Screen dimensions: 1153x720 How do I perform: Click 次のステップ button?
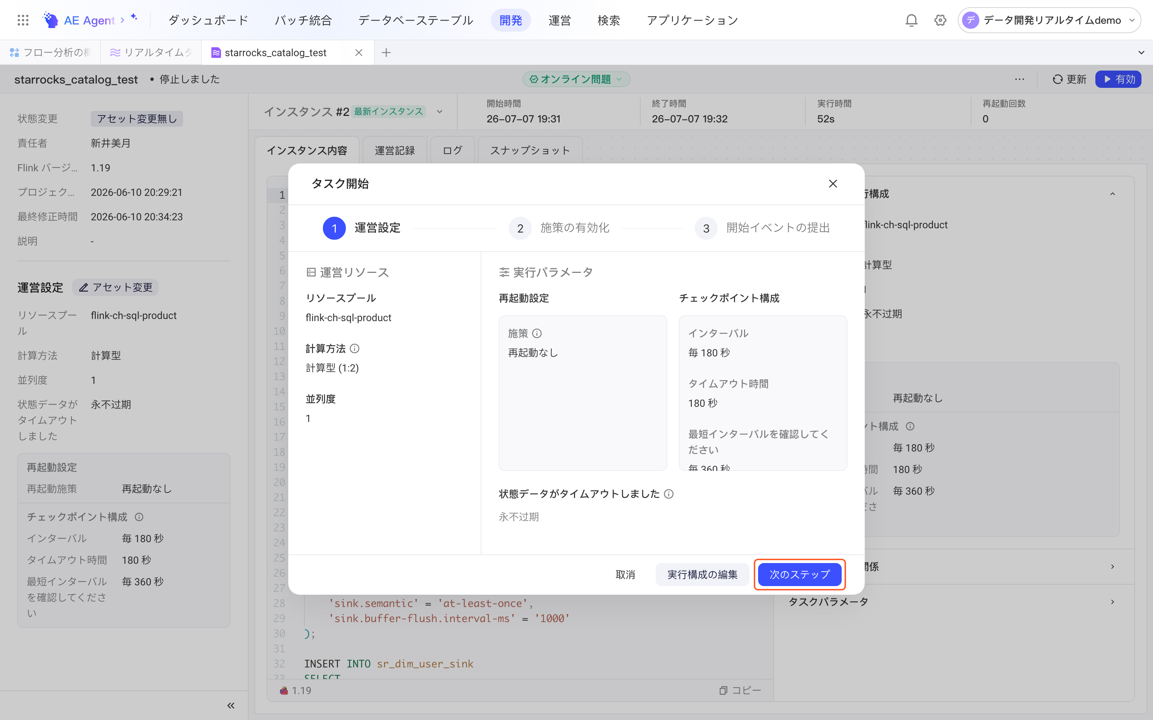click(x=800, y=574)
